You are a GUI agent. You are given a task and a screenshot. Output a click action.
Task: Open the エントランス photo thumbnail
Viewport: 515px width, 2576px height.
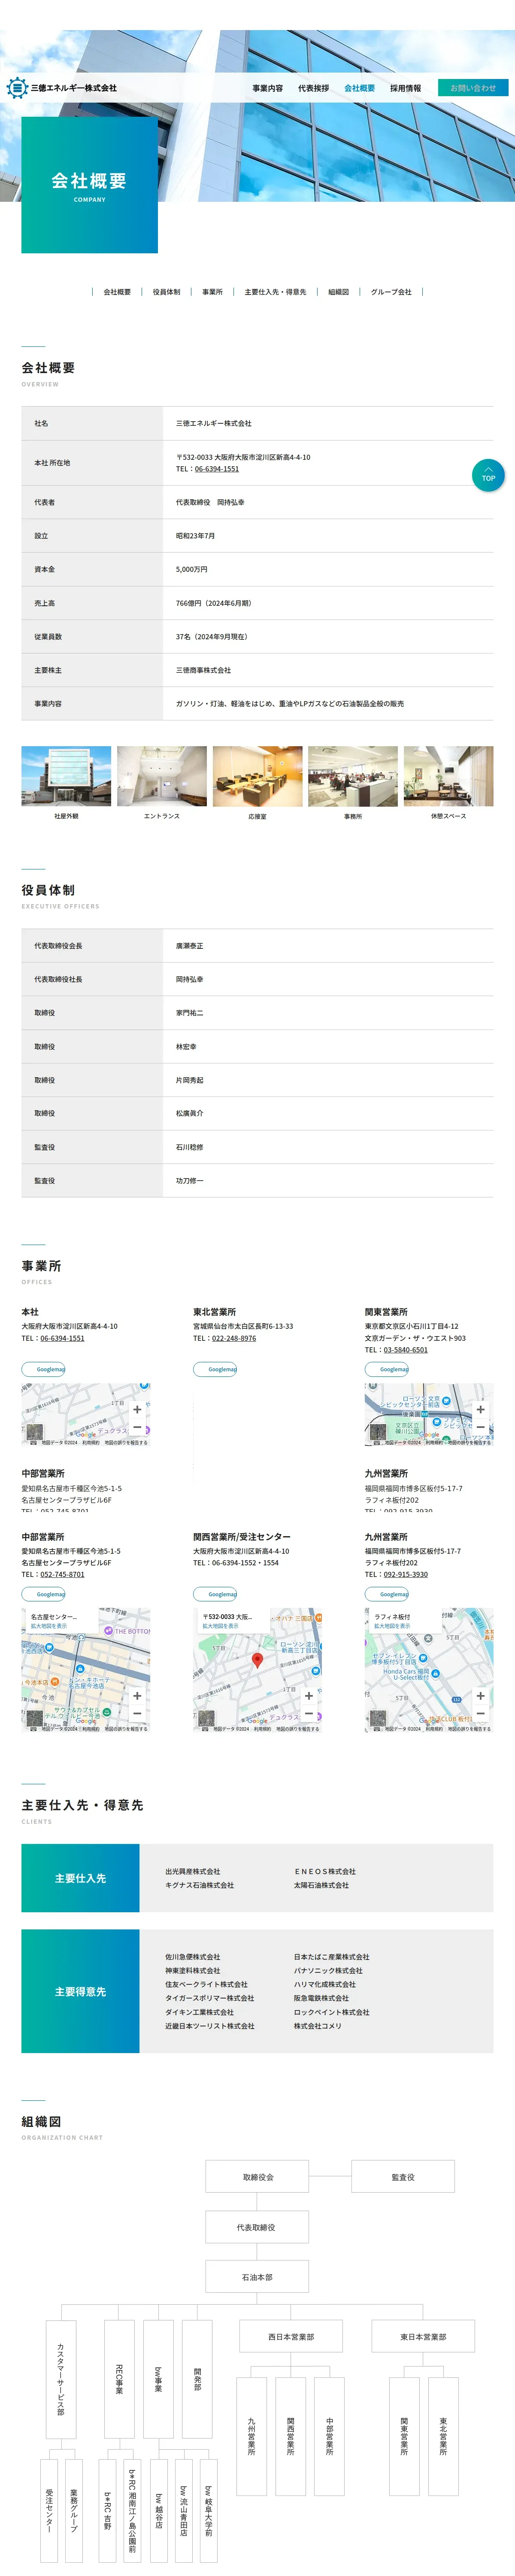click(x=162, y=776)
